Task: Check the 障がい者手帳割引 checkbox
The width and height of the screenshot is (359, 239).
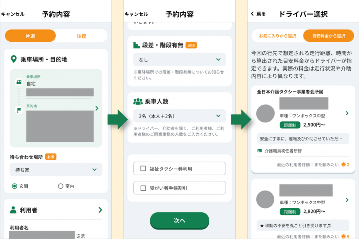Action: [x=143, y=188]
